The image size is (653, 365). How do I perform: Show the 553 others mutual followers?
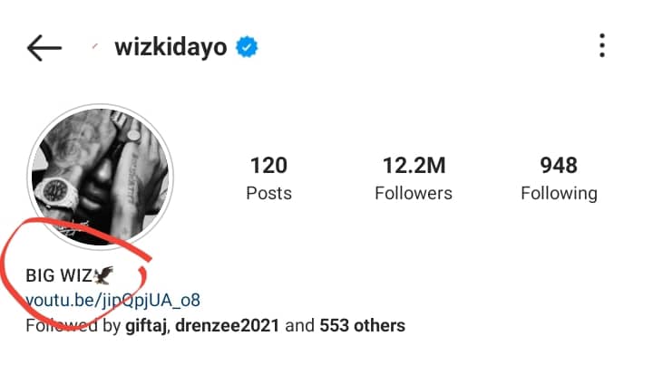(x=362, y=325)
